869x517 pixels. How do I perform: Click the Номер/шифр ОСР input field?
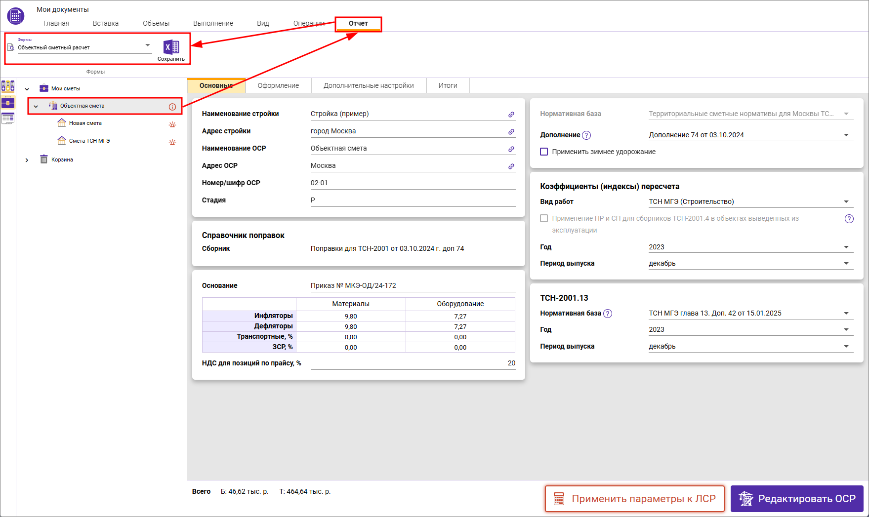point(413,183)
